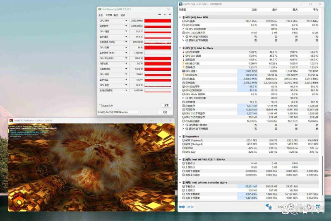Screen dimensions: 331x221
Task: Open the memory clock dropdown (2375.0 MHz row)
Action: pos(126,26)
